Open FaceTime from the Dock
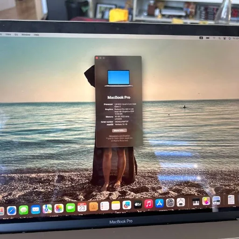The width and height of the screenshot is (239, 239). 70,207
